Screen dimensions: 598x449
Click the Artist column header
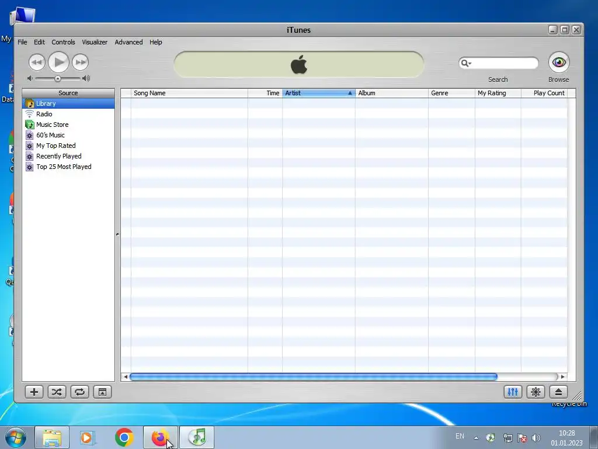pos(319,93)
